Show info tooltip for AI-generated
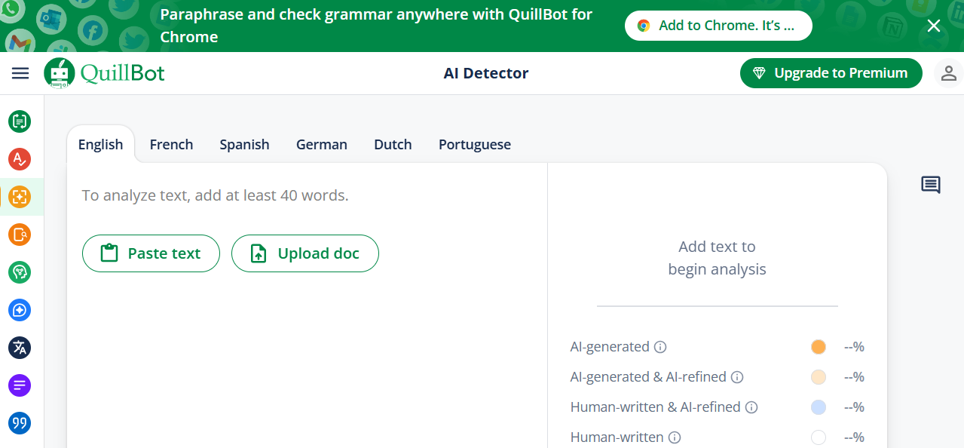Image resolution: width=964 pixels, height=448 pixels. [x=660, y=347]
